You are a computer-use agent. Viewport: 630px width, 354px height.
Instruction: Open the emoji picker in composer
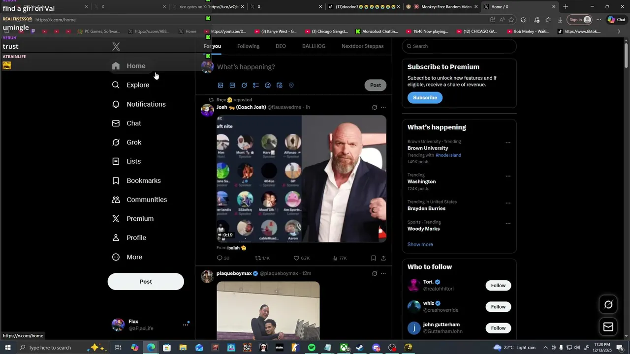[268, 85]
